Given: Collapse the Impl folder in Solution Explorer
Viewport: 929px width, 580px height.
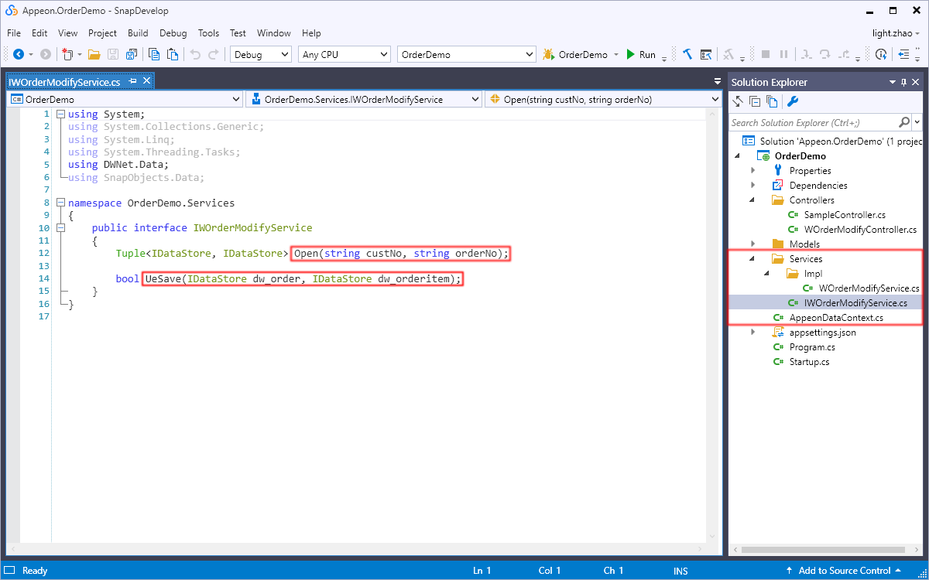Looking at the screenshot, I should [768, 273].
